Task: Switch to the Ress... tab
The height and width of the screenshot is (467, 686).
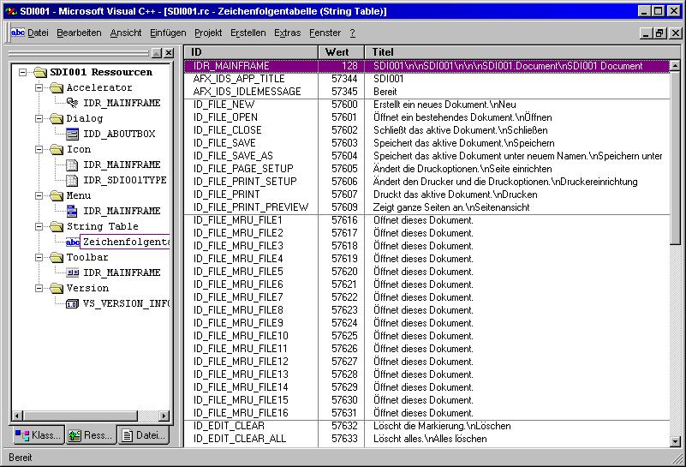Action: click(91, 435)
